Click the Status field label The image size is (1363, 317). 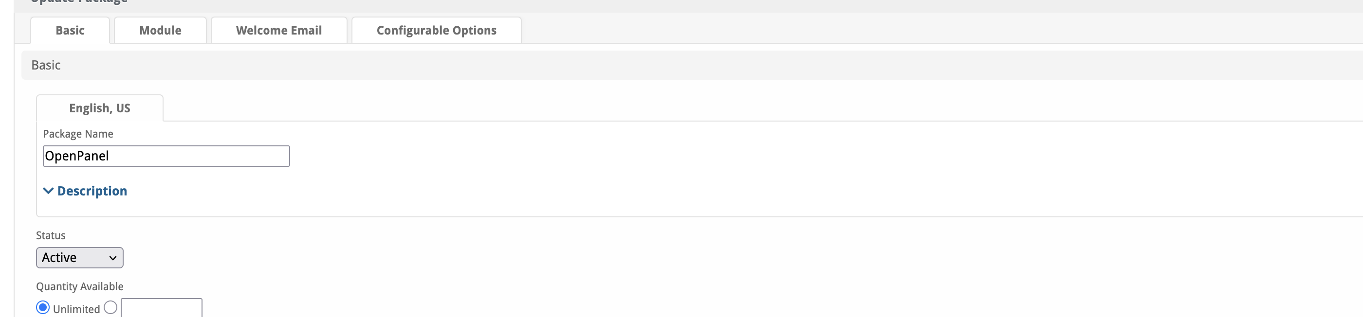click(51, 235)
